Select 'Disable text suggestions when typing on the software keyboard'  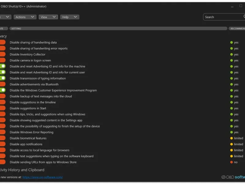coord(51,156)
